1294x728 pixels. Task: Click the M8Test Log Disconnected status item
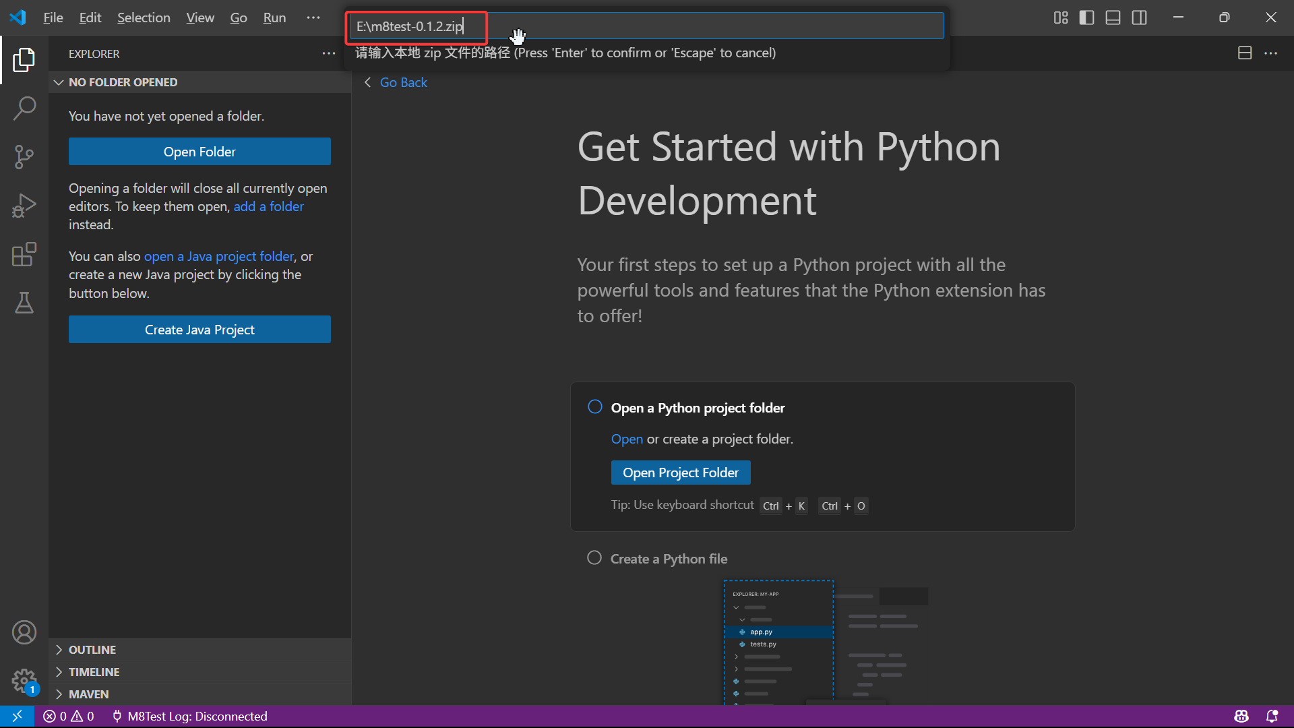point(189,716)
